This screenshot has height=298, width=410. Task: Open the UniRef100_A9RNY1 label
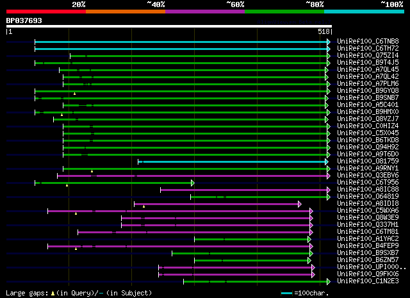[x=368, y=169]
